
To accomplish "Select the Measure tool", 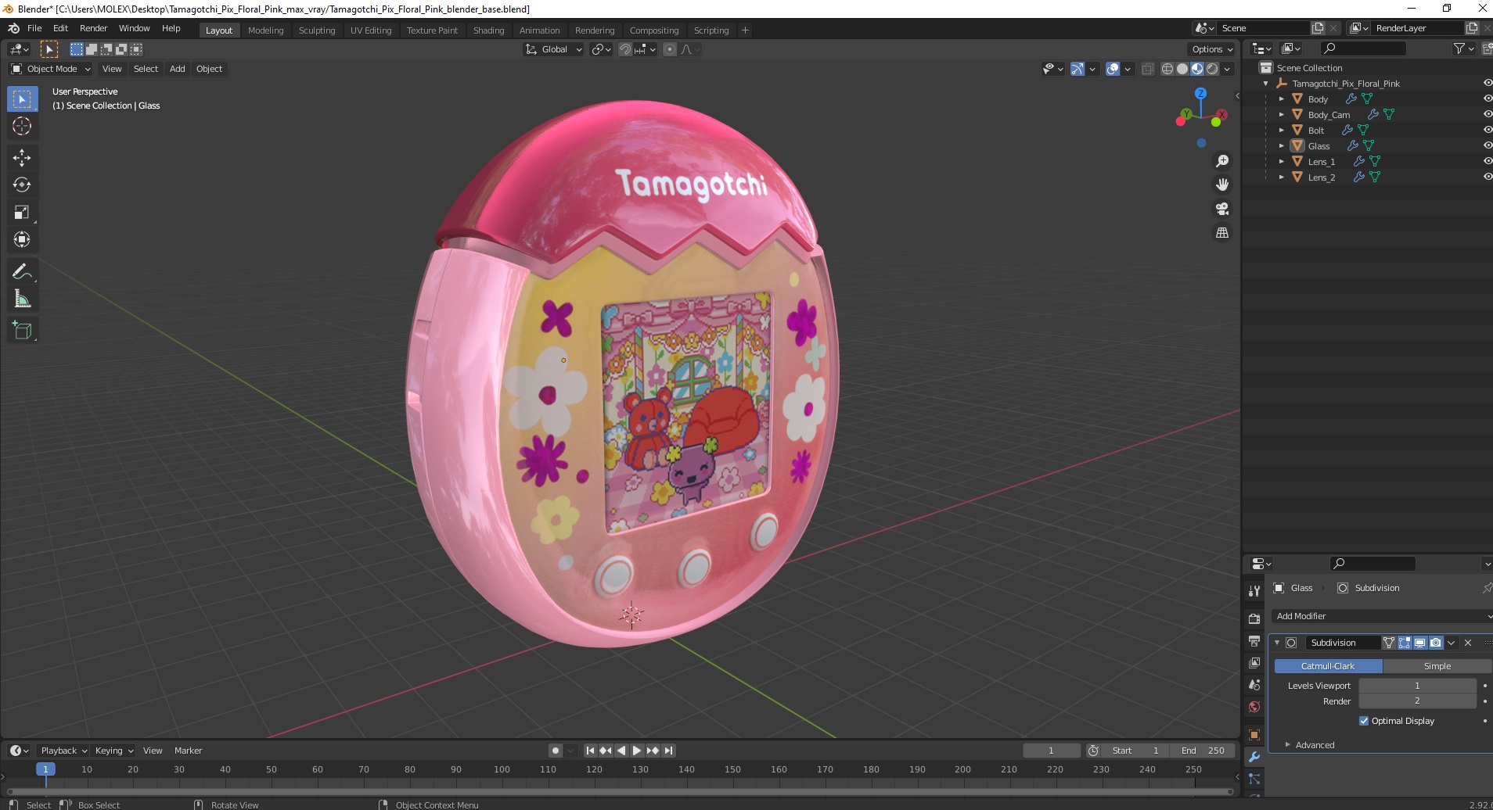I will pyautogui.click(x=22, y=299).
